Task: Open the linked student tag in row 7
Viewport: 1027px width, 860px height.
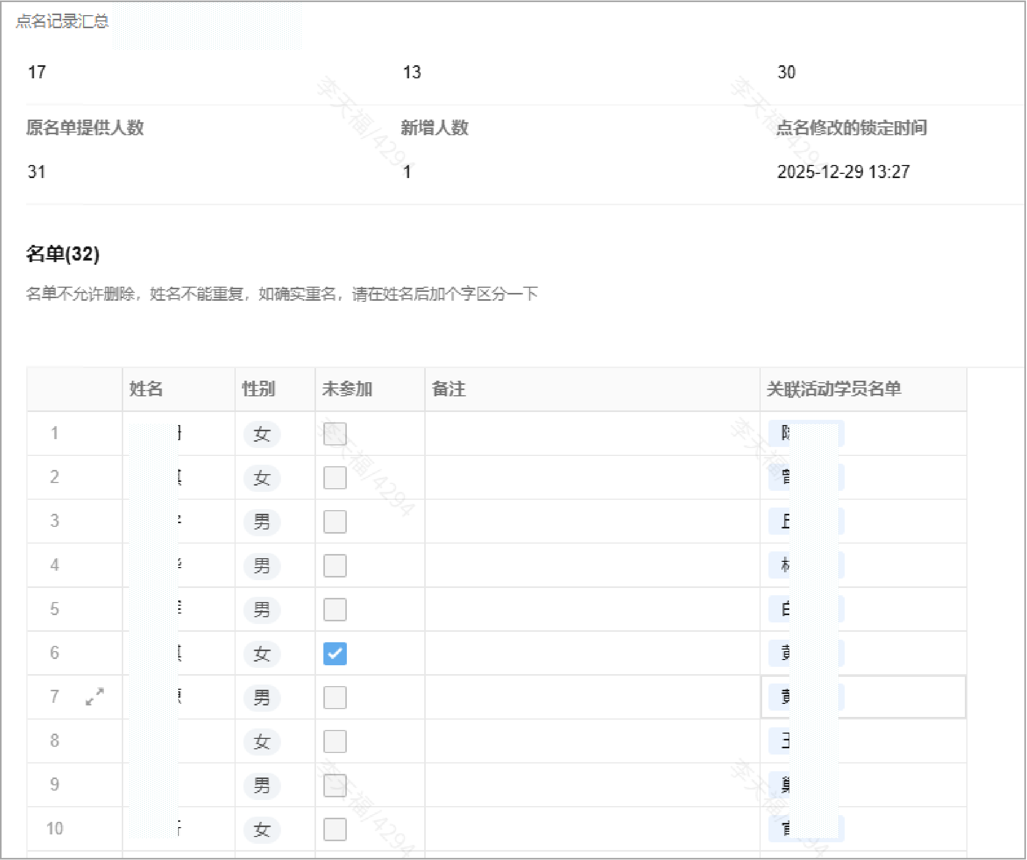Action: point(806,697)
